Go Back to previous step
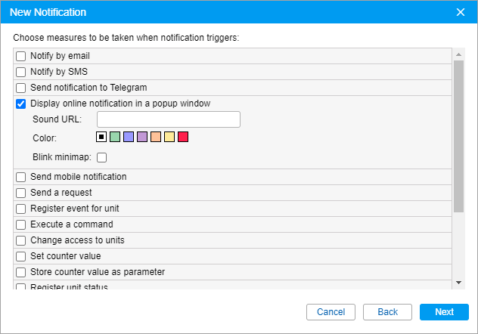 pyautogui.click(x=387, y=312)
